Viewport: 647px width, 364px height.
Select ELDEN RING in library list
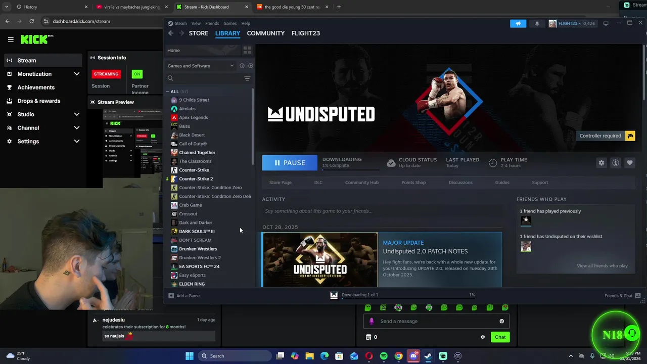(192, 284)
